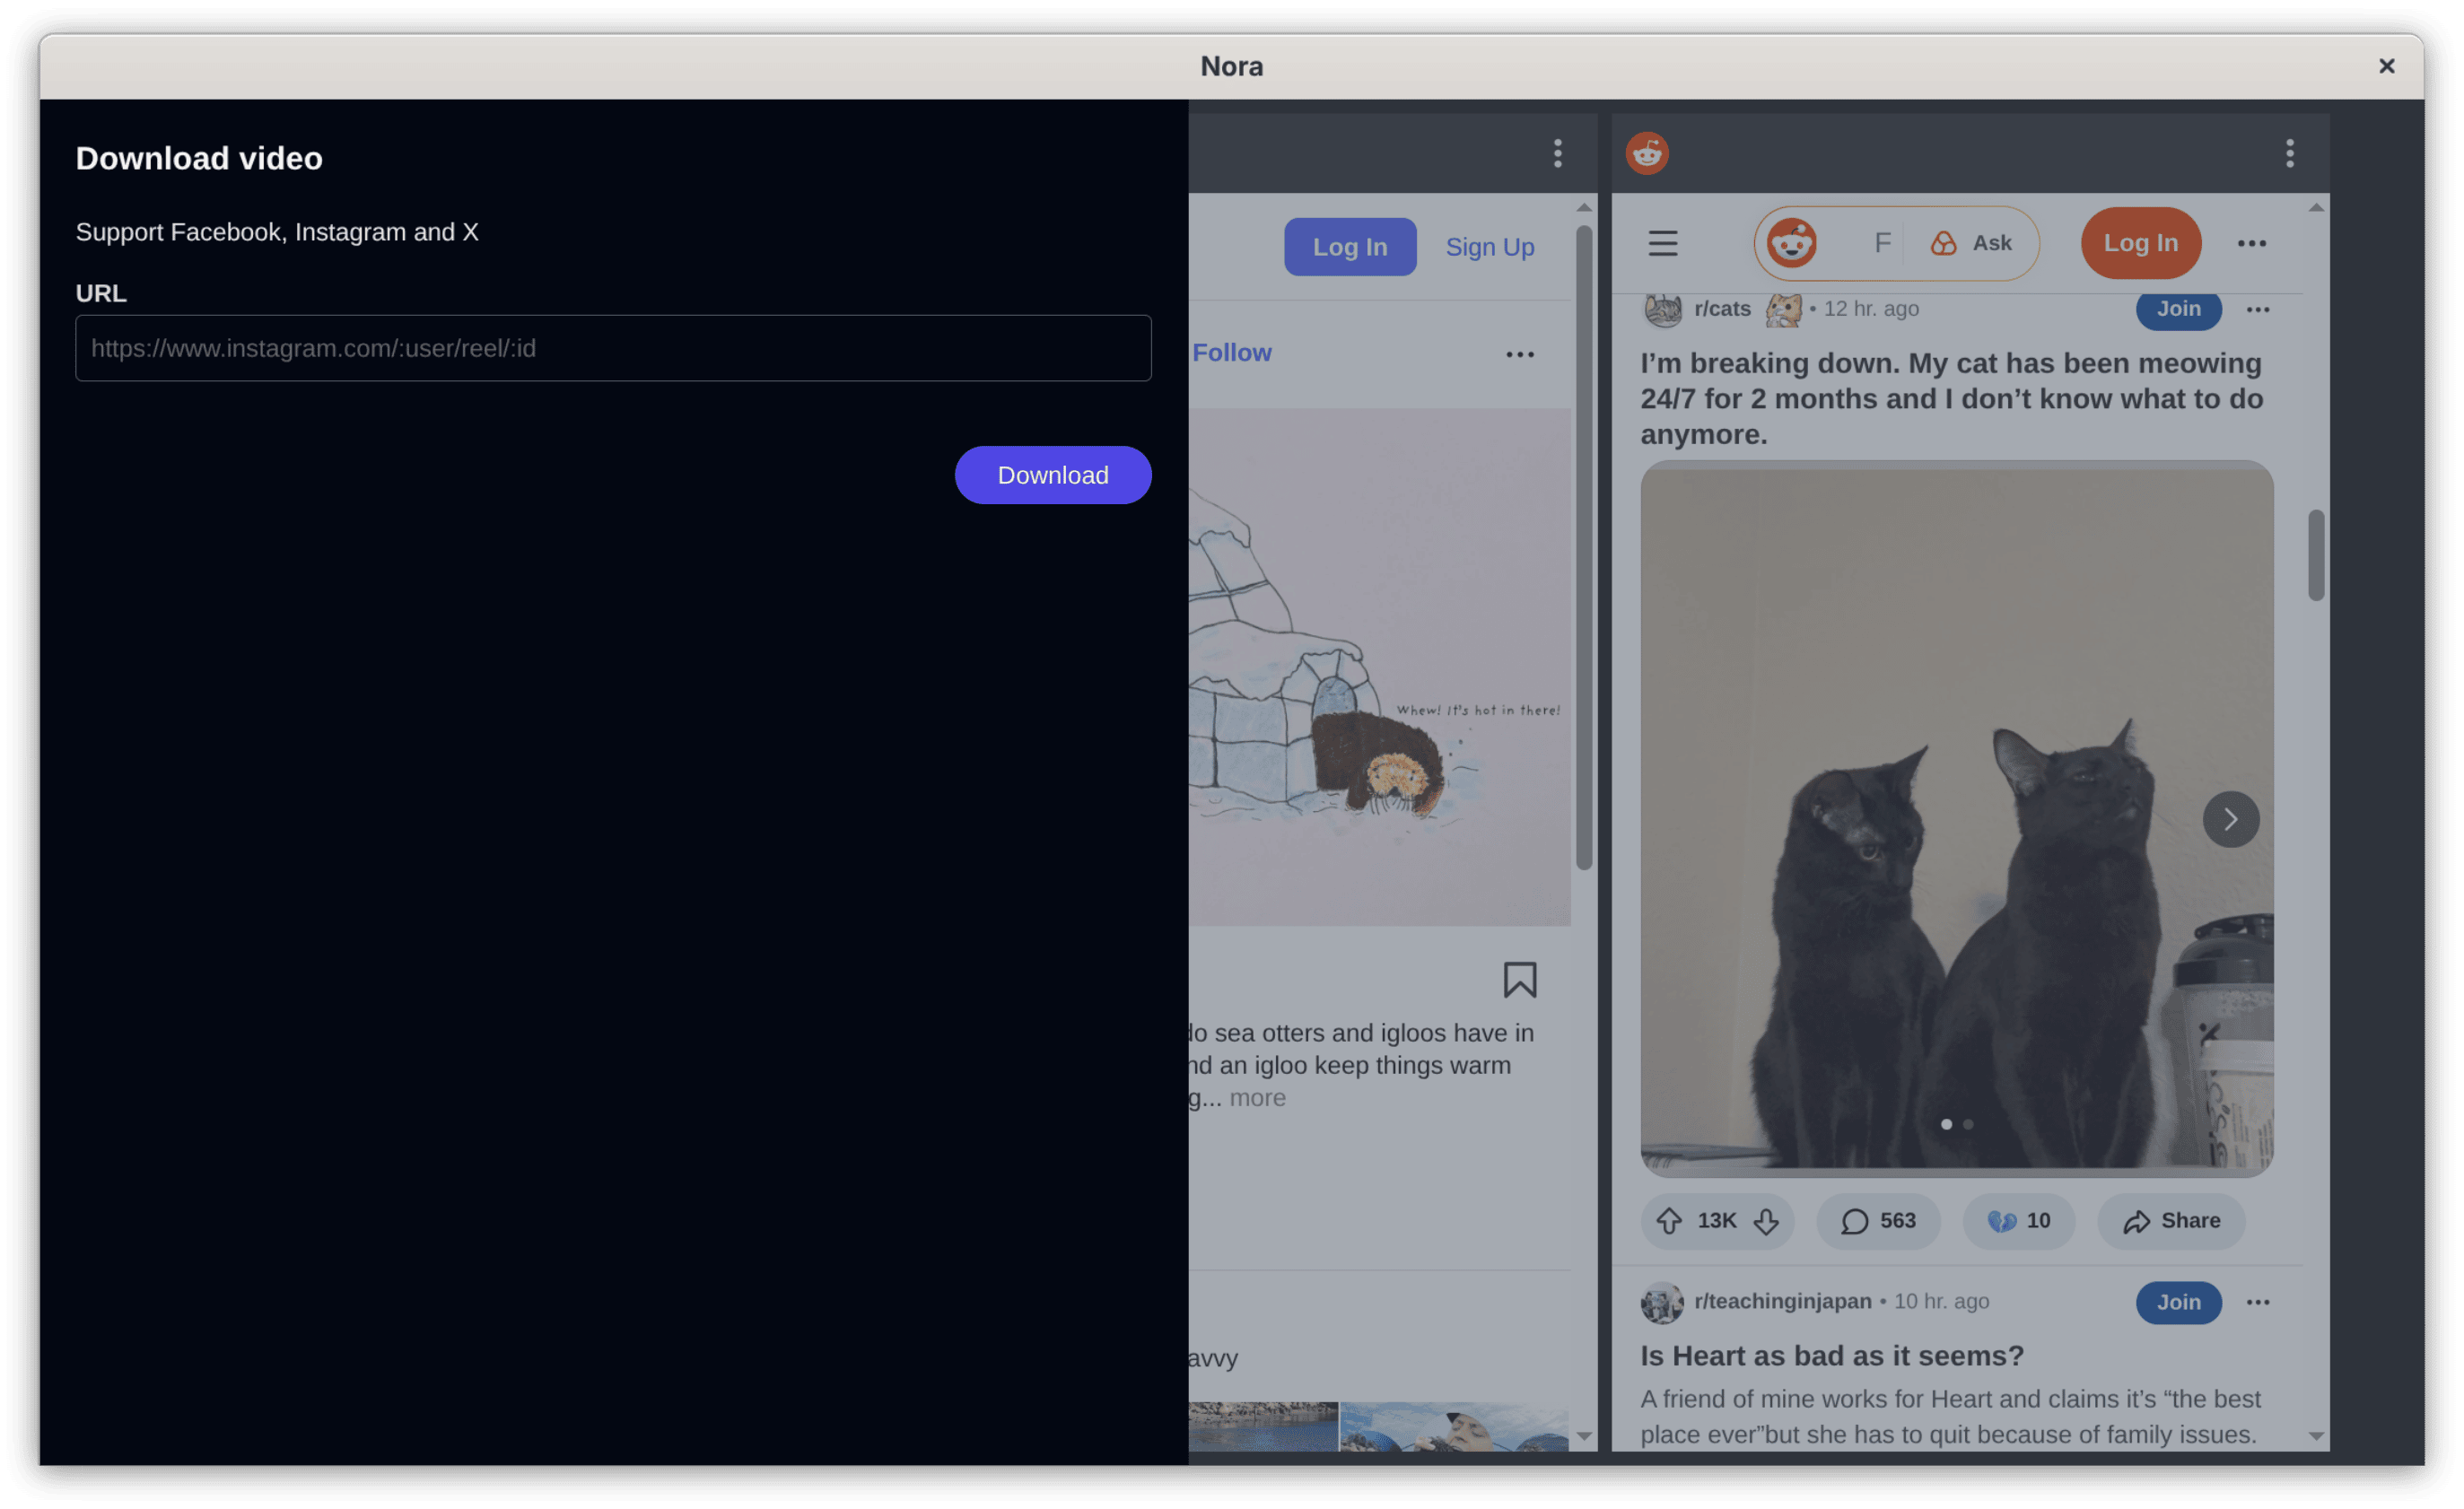Show next carousel image with right chevron
Image resolution: width=2464 pixels, height=1509 pixels.
[2230, 819]
